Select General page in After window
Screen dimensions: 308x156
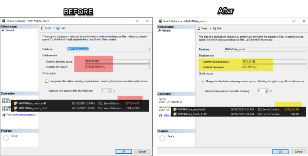tap(166, 31)
